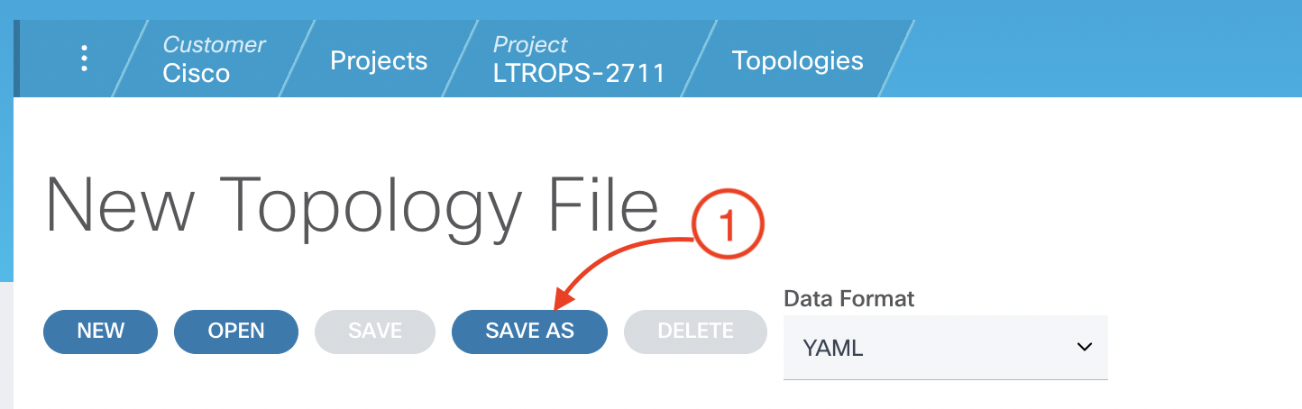
Task: Click the Data Format label
Action: click(x=849, y=298)
